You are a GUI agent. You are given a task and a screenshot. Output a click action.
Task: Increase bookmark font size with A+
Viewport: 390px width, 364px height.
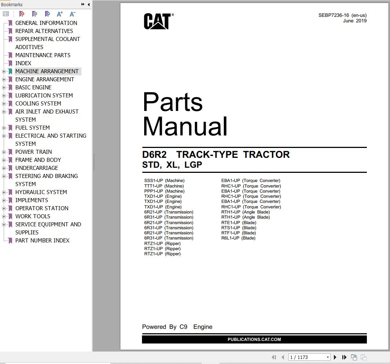(60, 14)
